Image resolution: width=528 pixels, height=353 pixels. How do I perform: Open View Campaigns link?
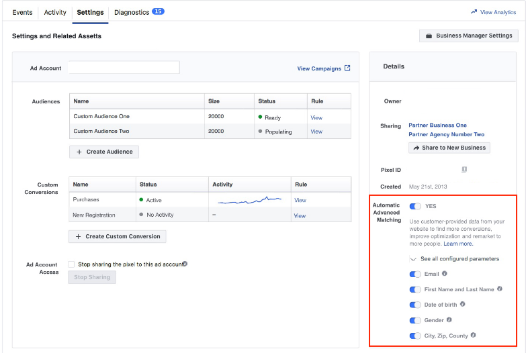coord(319,68)
